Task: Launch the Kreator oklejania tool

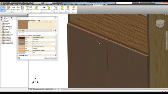Action: [23, 9]
